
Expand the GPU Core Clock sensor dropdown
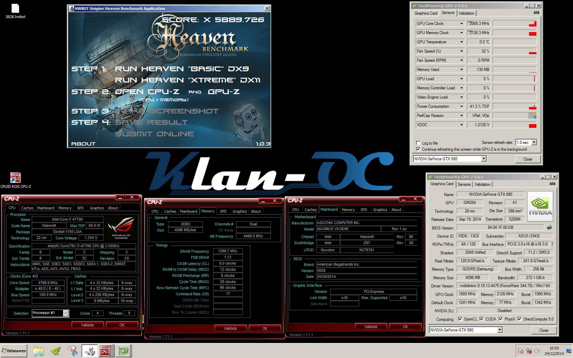coord(461,24)
